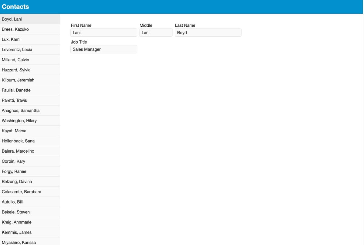This screenshot has height=245, width=364.
Task: Select Leverentz, Lecia from the list
Action: coord(30,49)
